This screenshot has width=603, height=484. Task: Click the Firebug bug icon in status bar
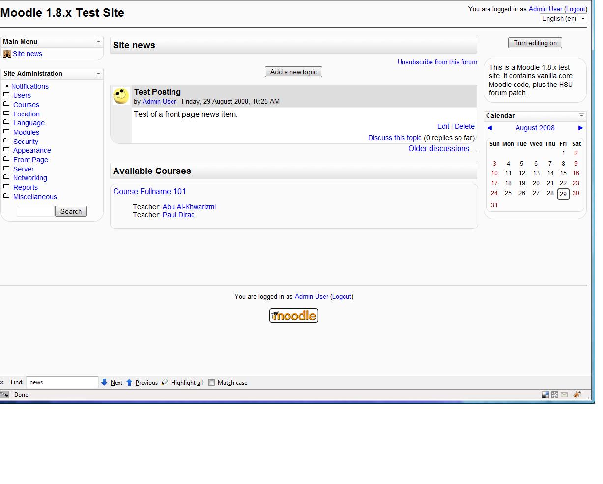tap(577, 394)
